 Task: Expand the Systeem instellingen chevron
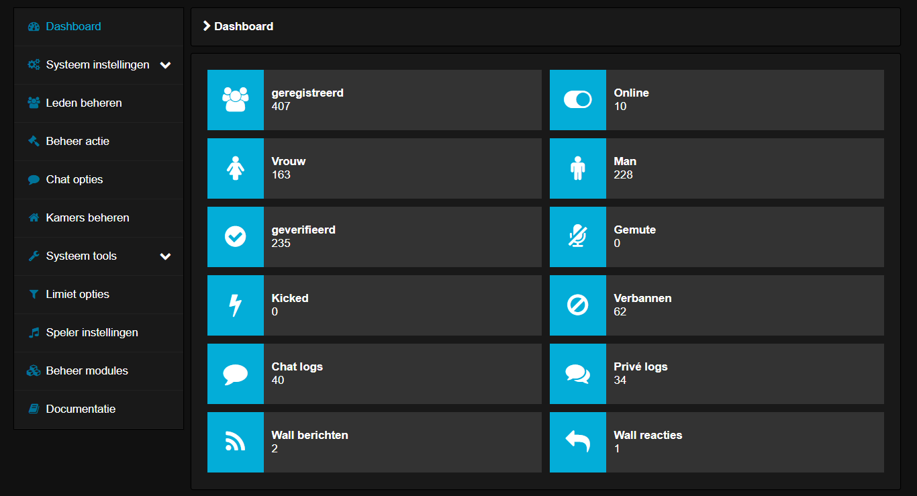(166, 65)
